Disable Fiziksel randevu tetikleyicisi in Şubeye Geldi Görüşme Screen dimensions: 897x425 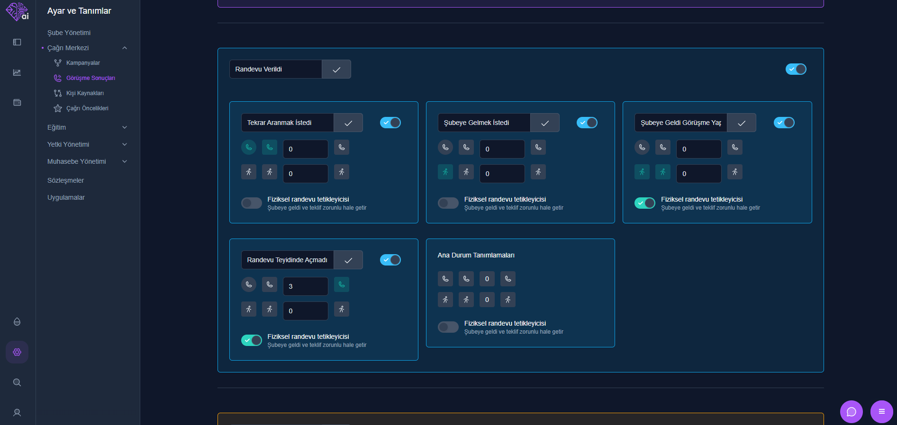coord(645,203)
